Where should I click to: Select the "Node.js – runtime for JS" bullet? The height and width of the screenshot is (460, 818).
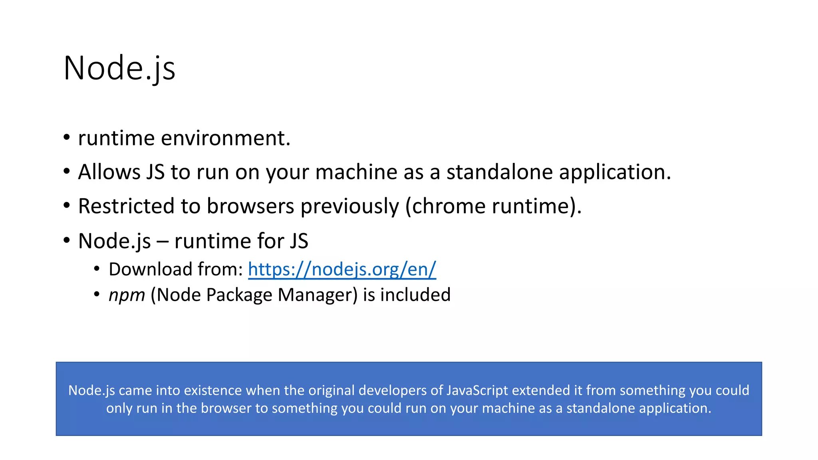pyautogui.click(x=193, y=241)
